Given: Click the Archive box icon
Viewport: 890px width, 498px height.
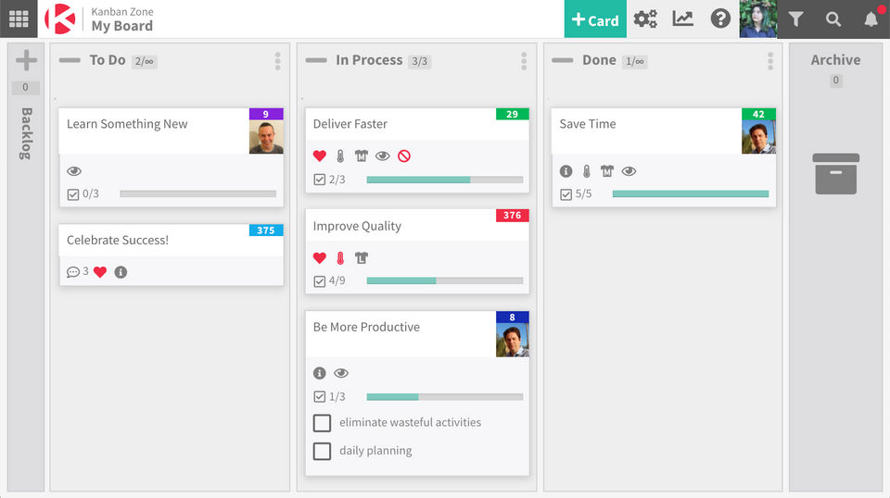Looking at the screenshot, I should 836,173.
